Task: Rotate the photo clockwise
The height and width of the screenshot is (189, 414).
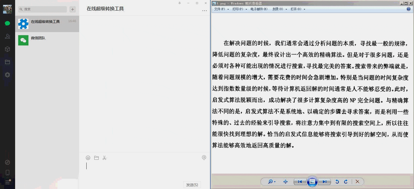Action: [346, 182]
